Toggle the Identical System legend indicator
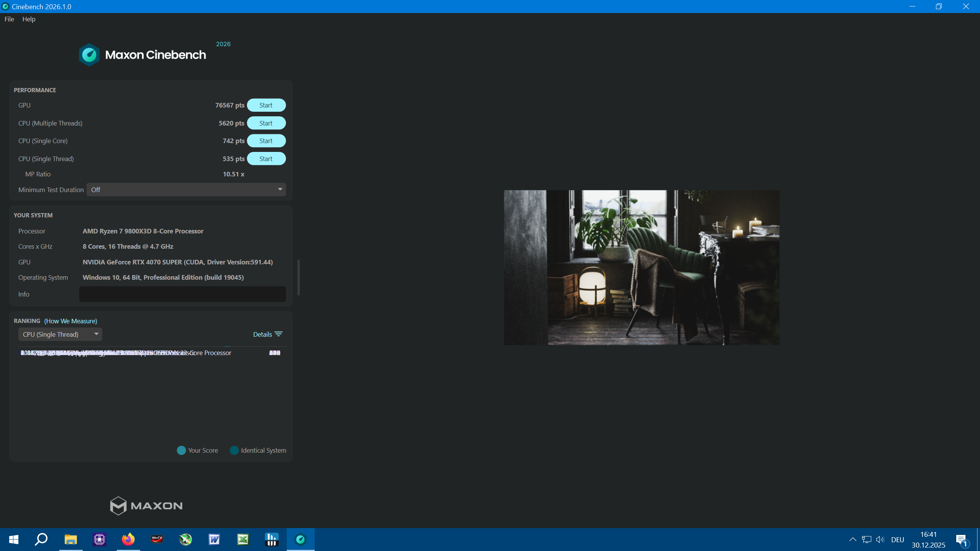 click(x=234, y=450)
